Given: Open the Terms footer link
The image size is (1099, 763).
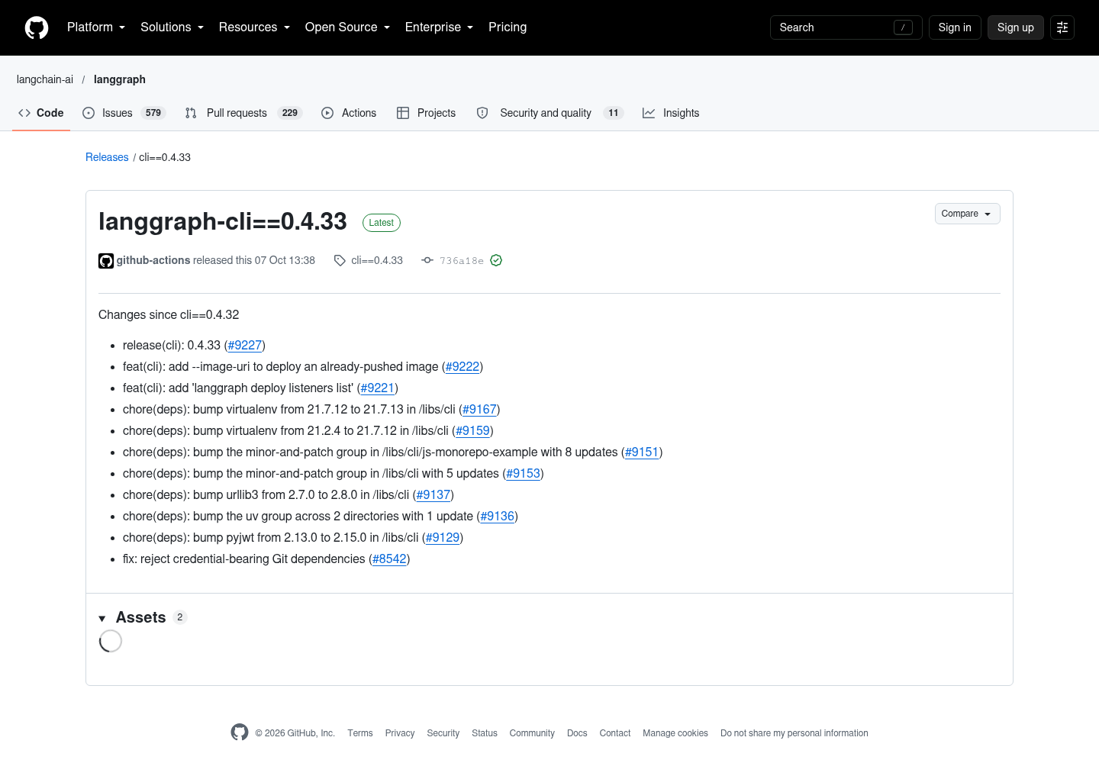Looking at the screenshot, I should pos(360,733).
